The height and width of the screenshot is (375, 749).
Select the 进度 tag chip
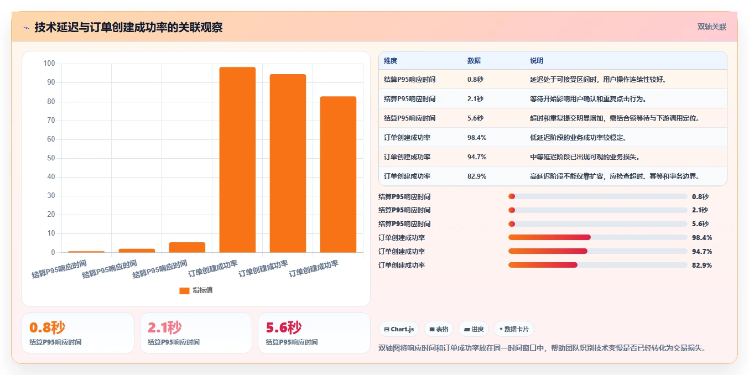click(474, 329)
